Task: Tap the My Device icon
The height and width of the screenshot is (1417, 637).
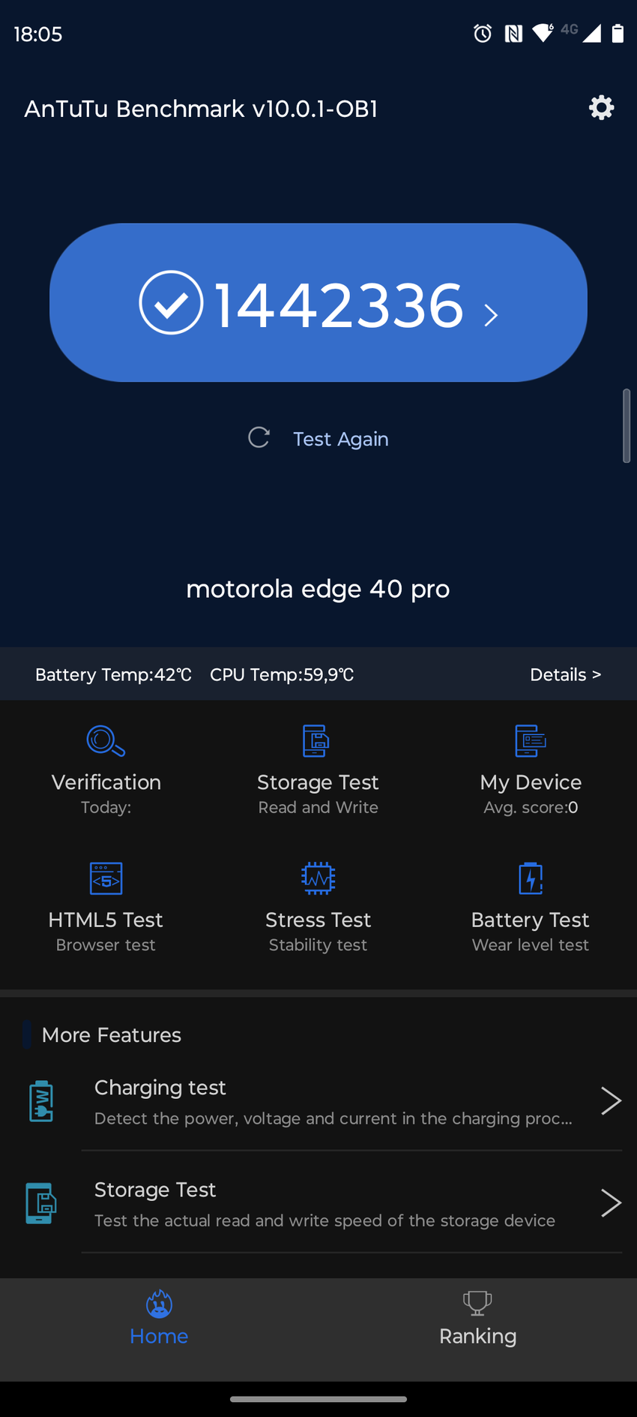Action: [531, 741]
